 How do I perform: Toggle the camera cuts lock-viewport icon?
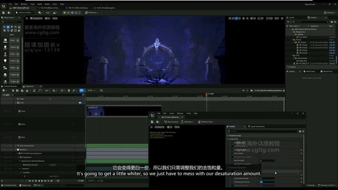(80, 103)
